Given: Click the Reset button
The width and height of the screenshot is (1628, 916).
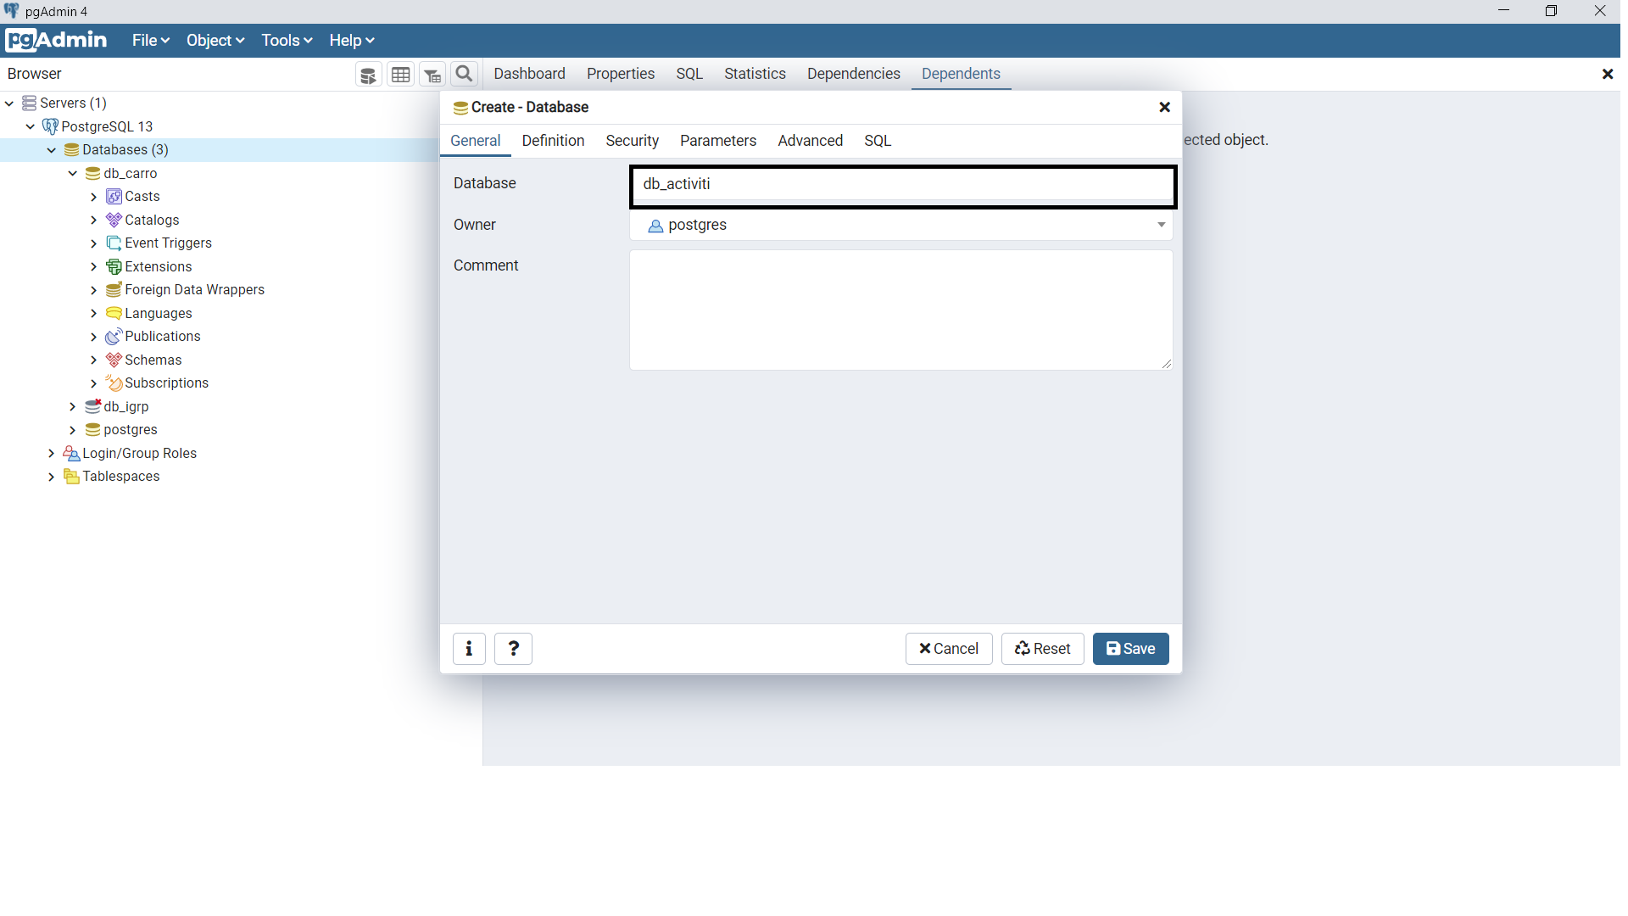Looking at the screenshot, I should click(1042, 649).
